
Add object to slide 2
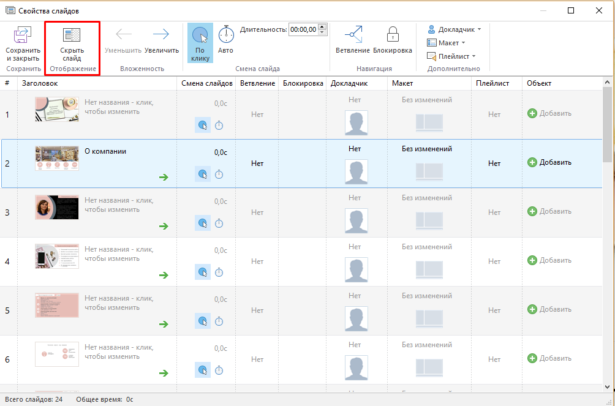[x=549, y=162]
